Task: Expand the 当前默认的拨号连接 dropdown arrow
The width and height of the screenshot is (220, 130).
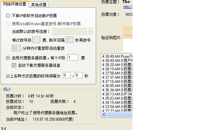Action: pyautogui.click(x=90, y=31)
